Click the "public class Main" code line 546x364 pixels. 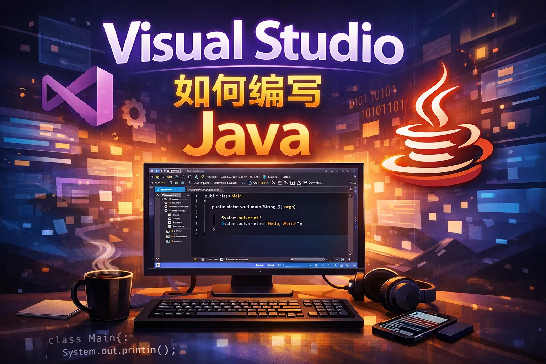[x=223, y=196]
